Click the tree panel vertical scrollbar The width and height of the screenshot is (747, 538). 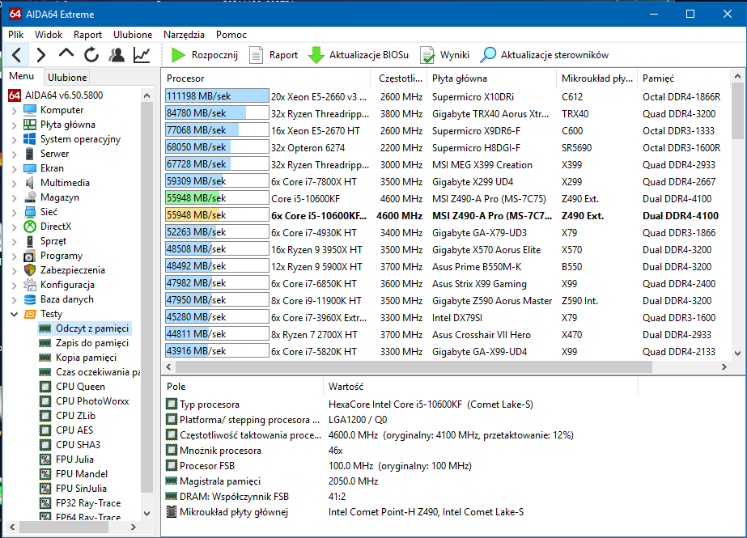[146, 297]
